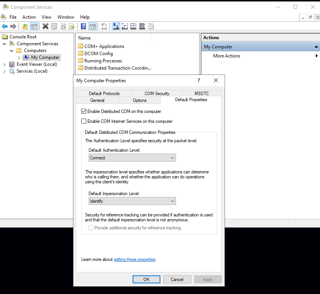Screen dimensions: 320x294
Task: Open the More Actions submenu arrow
Action: [317, 56]
